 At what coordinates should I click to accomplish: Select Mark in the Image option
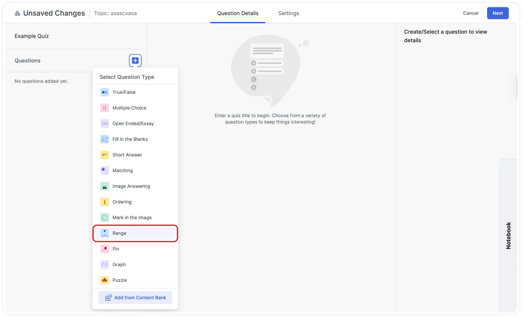pos(135,218)
